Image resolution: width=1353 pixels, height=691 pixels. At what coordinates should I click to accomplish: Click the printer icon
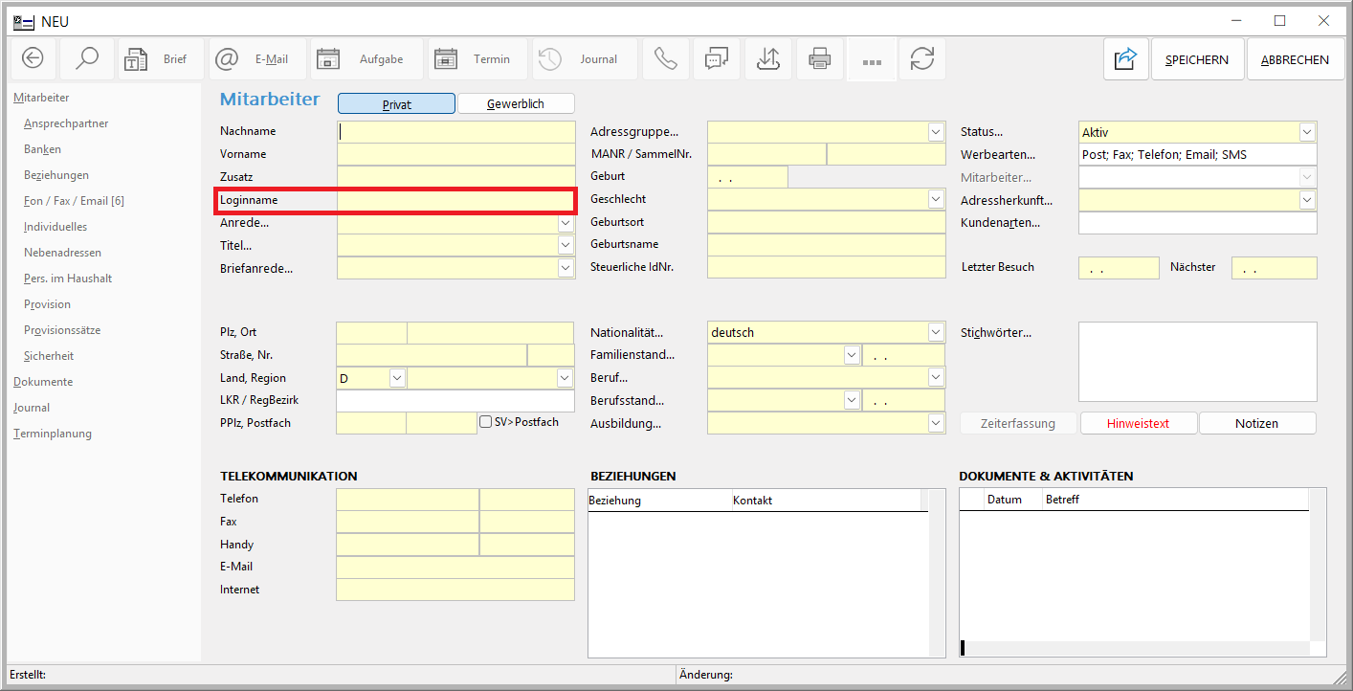pos(820,59)
